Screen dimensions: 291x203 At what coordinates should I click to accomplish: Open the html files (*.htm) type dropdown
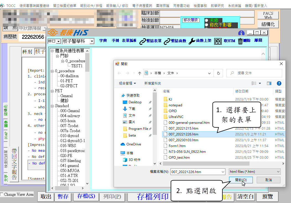(x=278, y=172)
